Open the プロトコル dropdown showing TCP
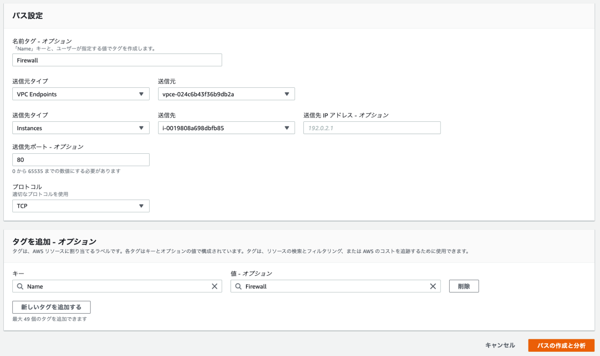 point(81,206)
